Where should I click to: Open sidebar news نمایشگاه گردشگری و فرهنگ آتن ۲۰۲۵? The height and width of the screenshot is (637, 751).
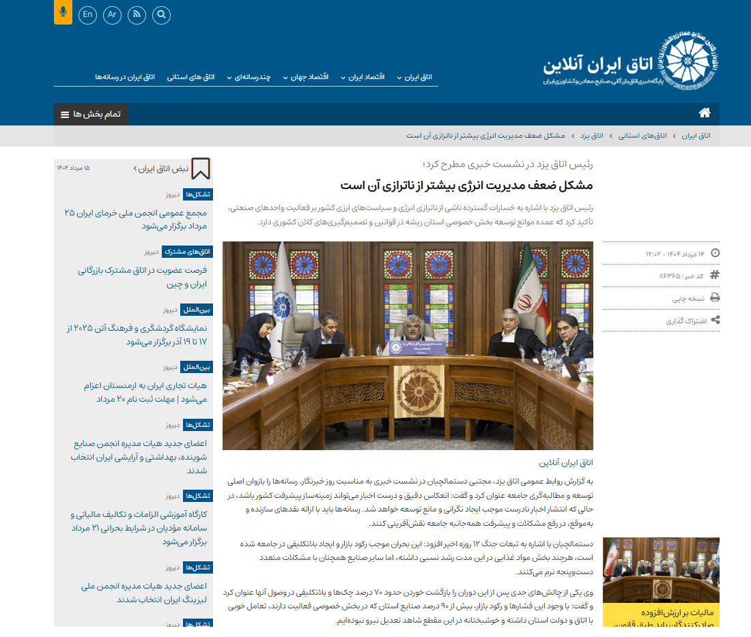[137, 335]
